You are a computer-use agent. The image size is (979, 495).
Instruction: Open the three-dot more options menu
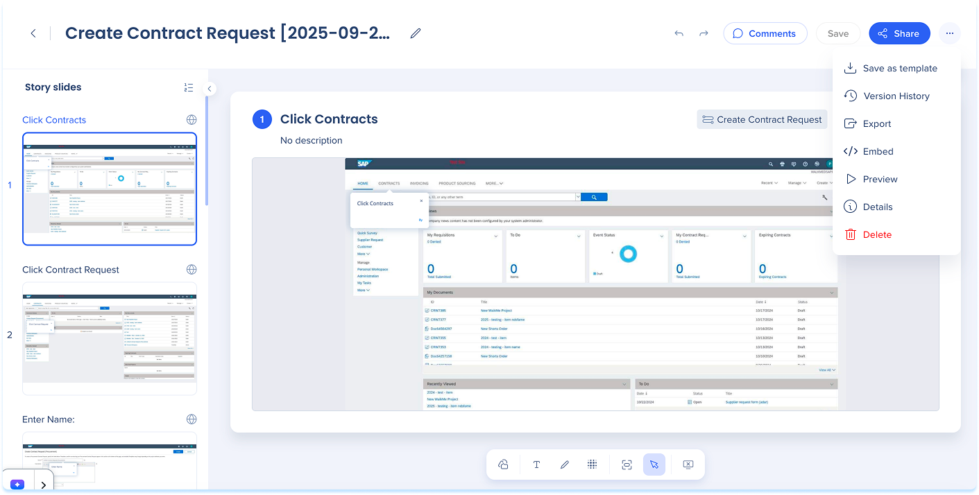(950, 33)
